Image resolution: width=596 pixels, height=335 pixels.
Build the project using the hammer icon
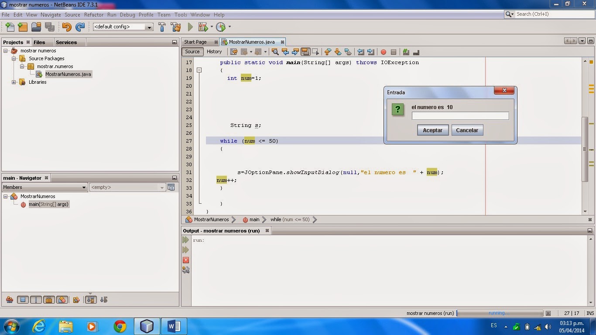[162, 27]
